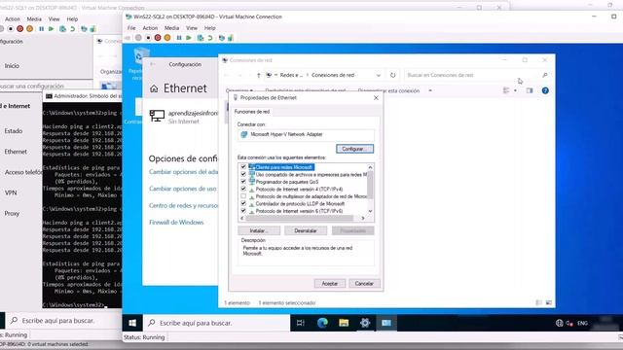The image size is (623, 350).
Task: Select VPN in SQL1 settings sidebar
Action: 11,192
